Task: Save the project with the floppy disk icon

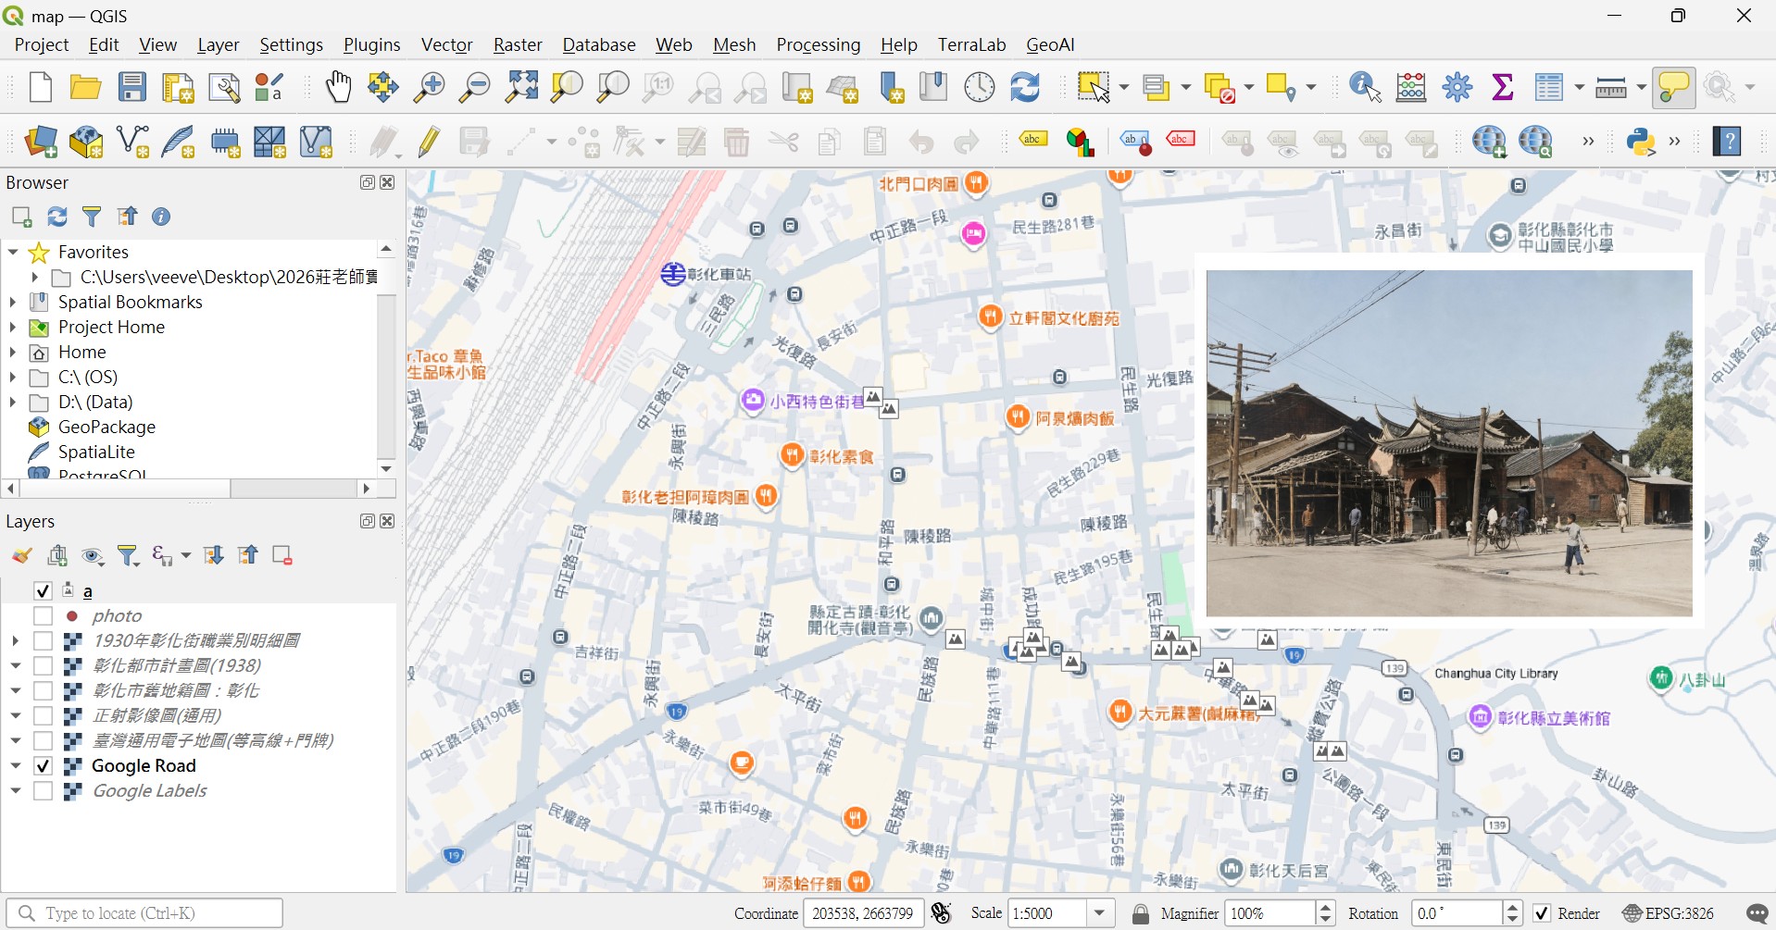Action: [x=132, y=87]
